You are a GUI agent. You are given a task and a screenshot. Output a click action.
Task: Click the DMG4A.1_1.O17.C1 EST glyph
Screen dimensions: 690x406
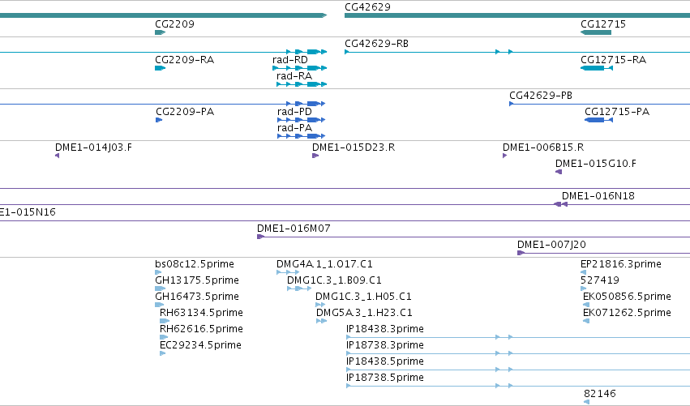[x=288, y=272]
